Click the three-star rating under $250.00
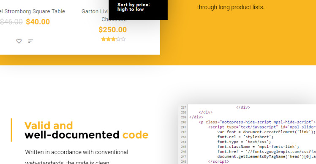 tap(113, 39)
